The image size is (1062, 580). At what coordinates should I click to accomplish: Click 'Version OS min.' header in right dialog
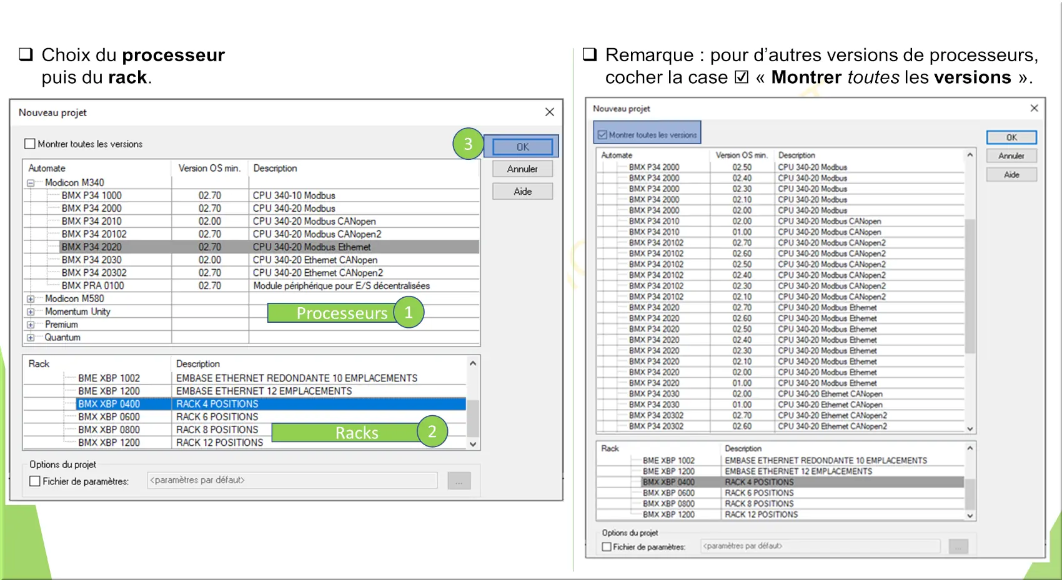pyautogui.click(x=741, y=155)
